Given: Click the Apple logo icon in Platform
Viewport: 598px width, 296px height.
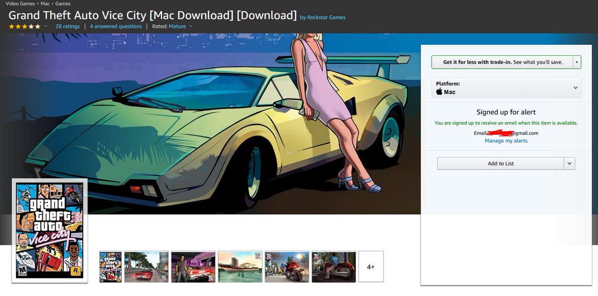Looking at the screenshot, I should (x=440, y=92).
